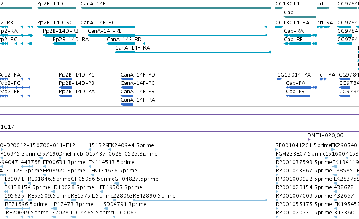Image resolution: width=359 pixels, height=219 pixels.
Task: Click the CG13014 gene label
Action: 287,4
